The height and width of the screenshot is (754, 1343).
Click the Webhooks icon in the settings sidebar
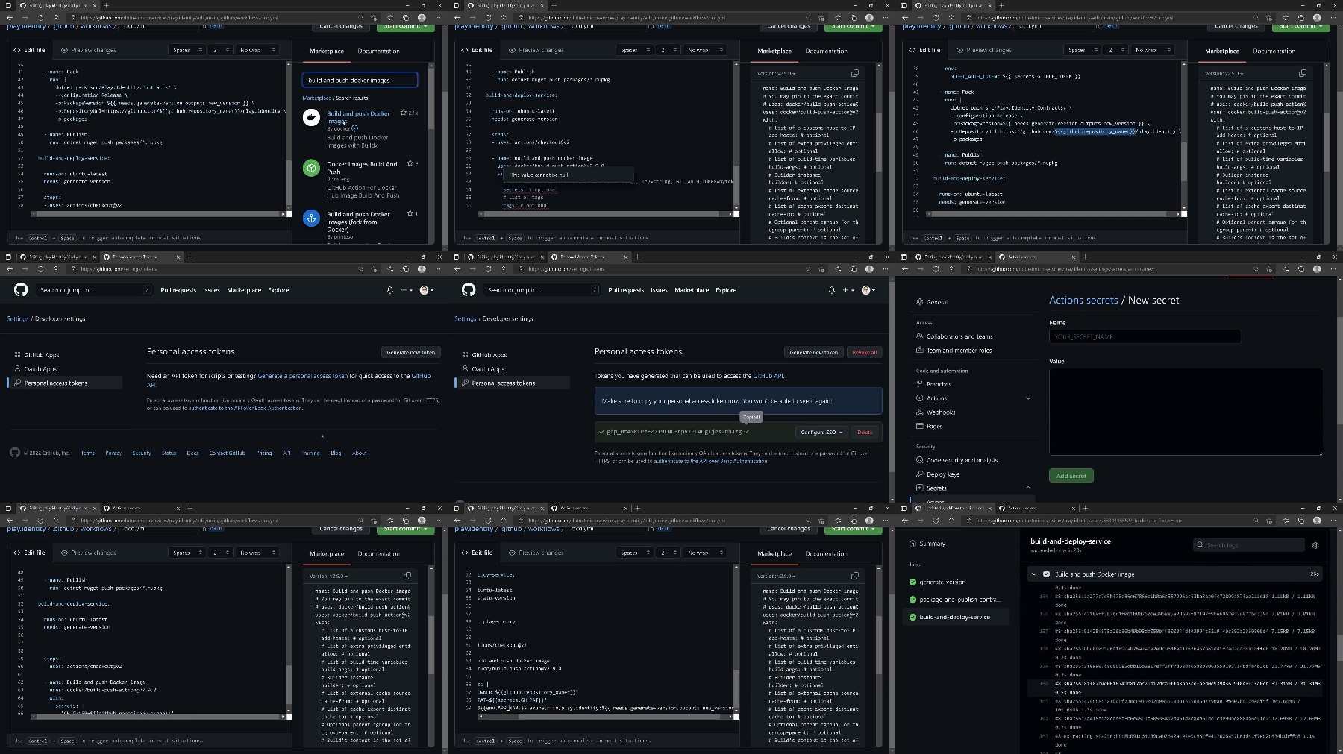(x=919, y=412)
